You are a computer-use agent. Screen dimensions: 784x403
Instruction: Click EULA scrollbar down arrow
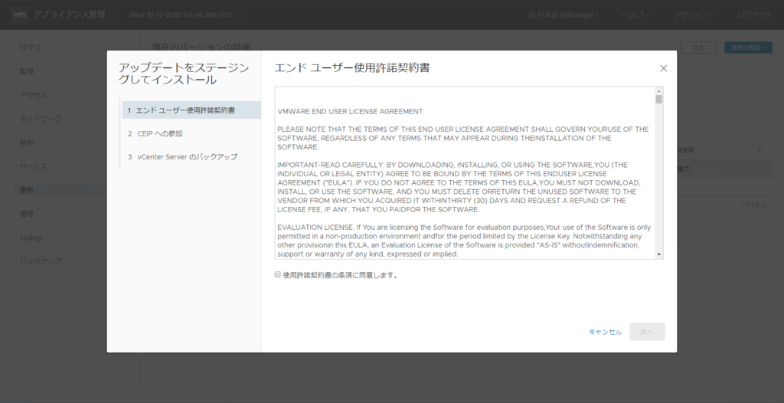click(x=659, y=254)
